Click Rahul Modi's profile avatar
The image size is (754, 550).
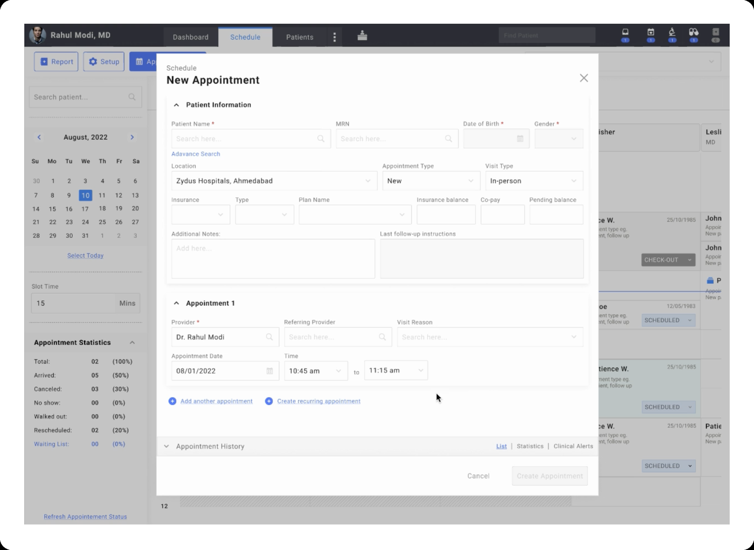click(37, 35)
